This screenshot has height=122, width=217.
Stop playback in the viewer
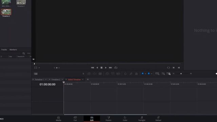pos(101,68)
